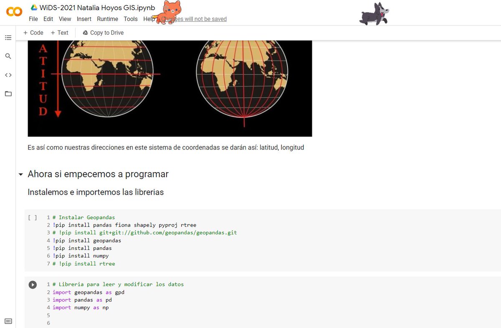The image size is (501, 328).
Task: Open the Runtime menu
Action: point(107,19)
